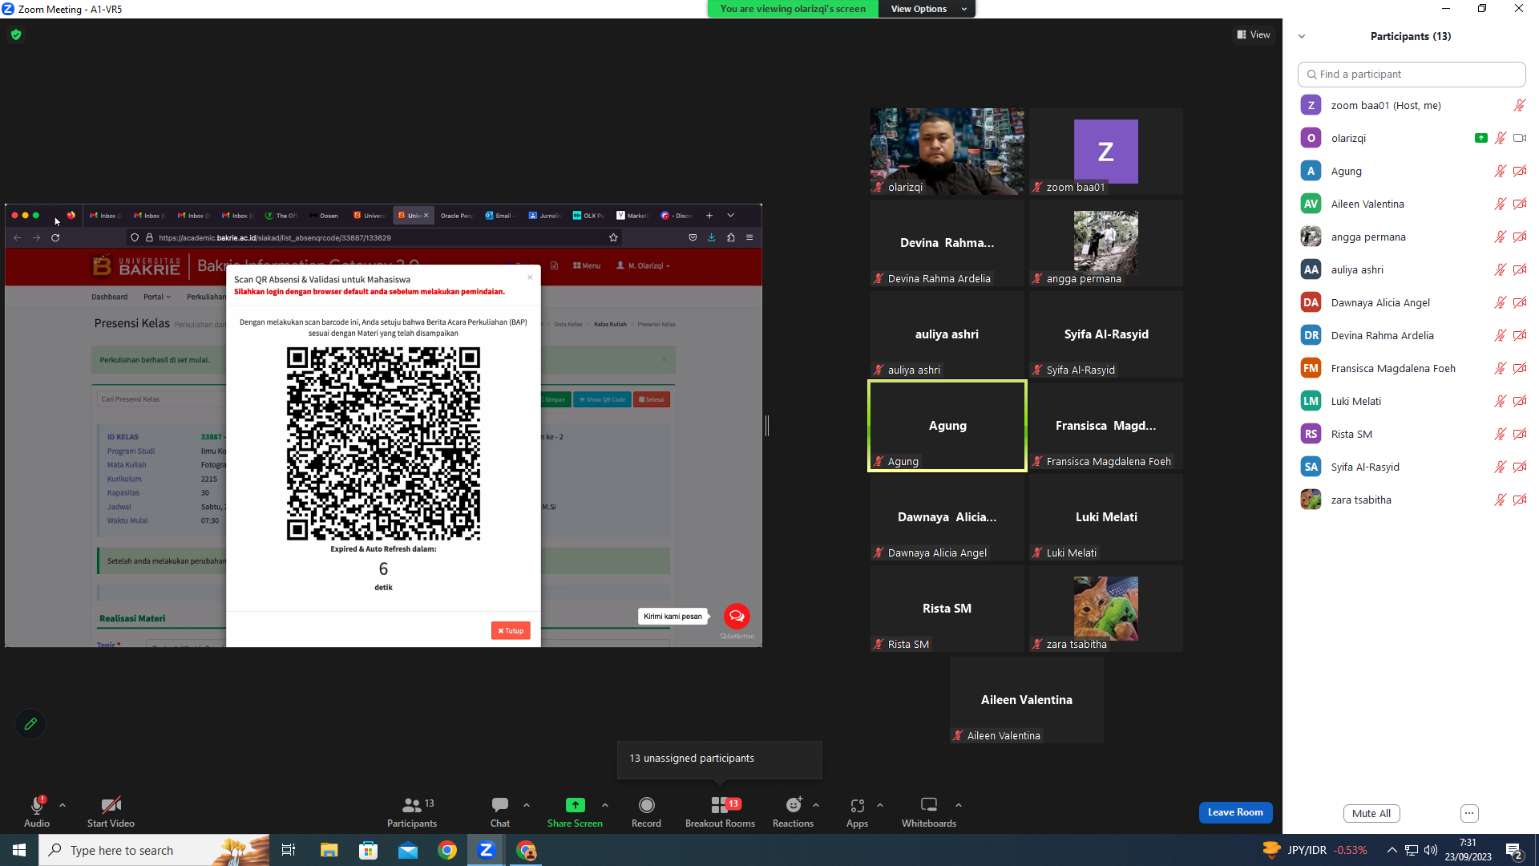Start recording with Record button
This screenshot has width=1539, height=866.
(646, 811)
